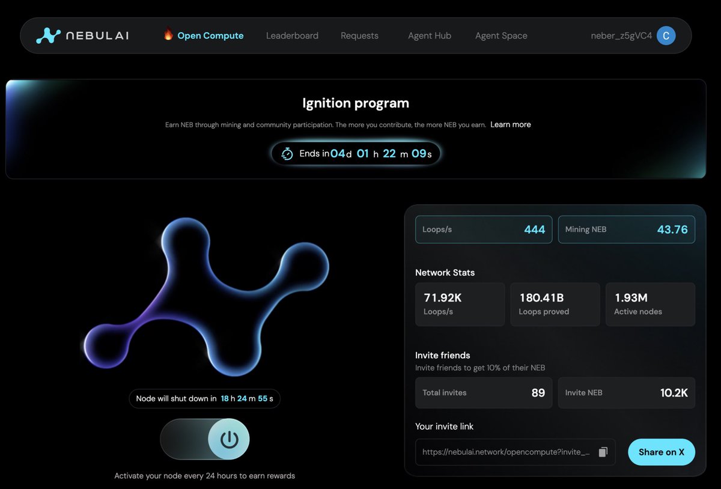The image size is (721, 489).
Task: Open the user avatar with letter C
Action: 666,35
